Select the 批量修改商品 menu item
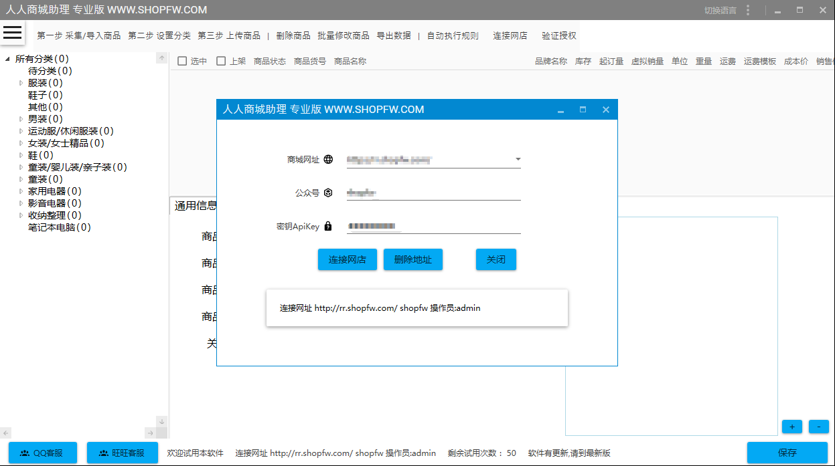835x466 pixels. coord(344,36)
